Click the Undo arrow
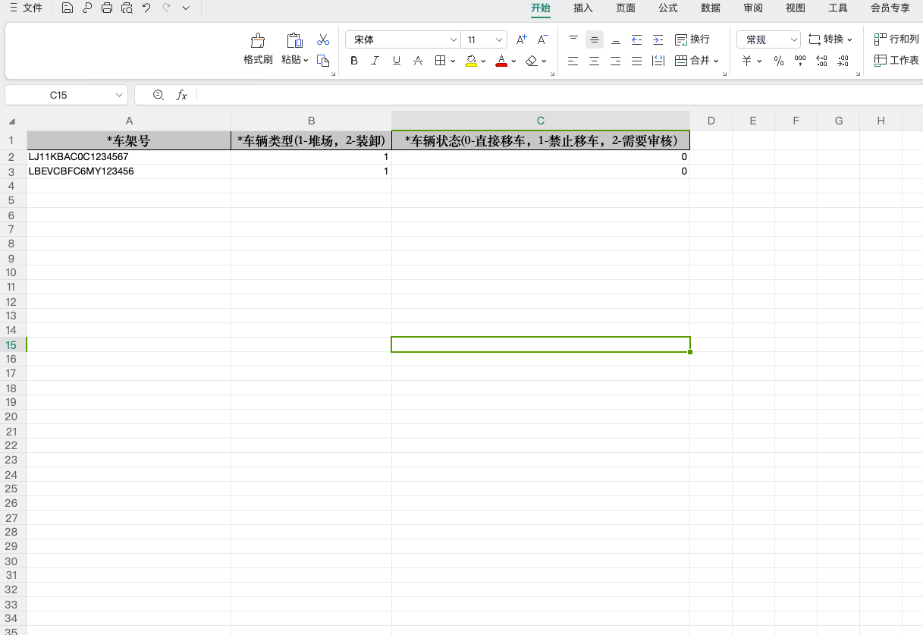923x635 pixels. [x=146, y=8]
